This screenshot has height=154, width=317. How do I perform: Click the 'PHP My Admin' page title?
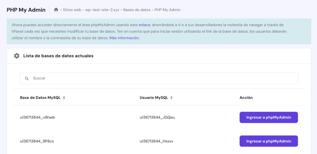[26, 10]
